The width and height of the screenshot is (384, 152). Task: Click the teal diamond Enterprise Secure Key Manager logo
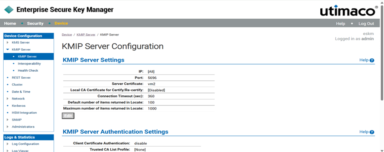[x=9, y=10]
